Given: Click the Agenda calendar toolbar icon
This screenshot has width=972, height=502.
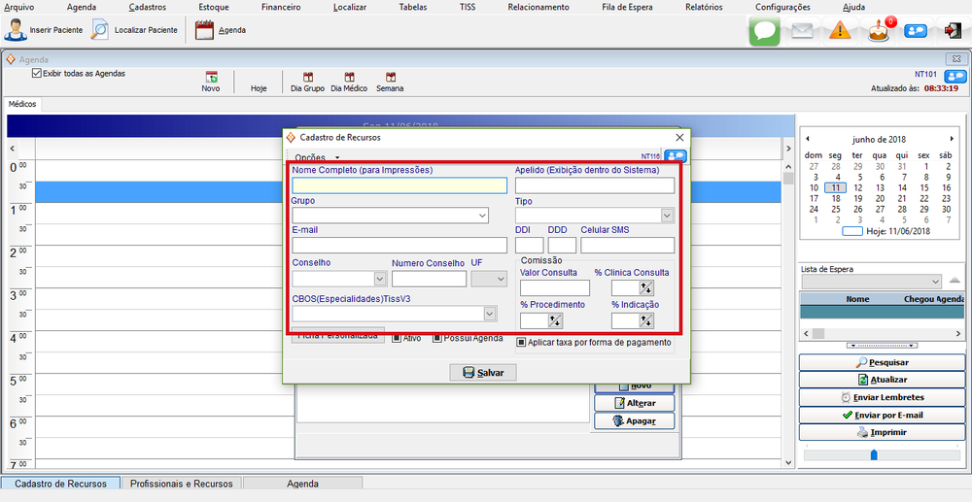Looking at the screenshot, I should (204, 29).
